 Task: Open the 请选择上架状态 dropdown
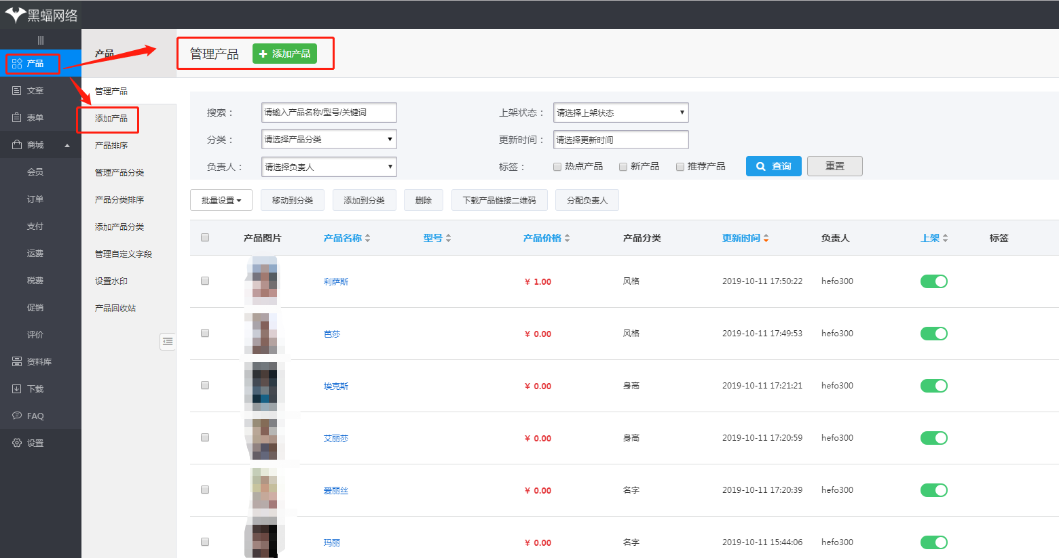click(x=620, y=112)
